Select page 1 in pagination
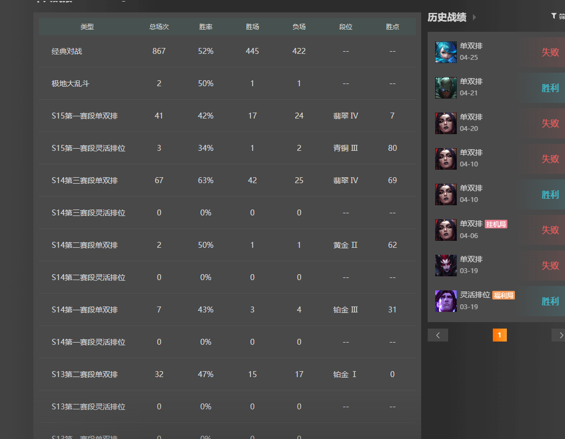Viewport: 565px width, 439px height. click(499, 335)
